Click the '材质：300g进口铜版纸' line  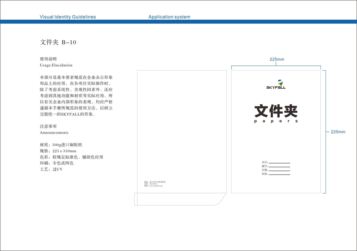coord(61,145)
